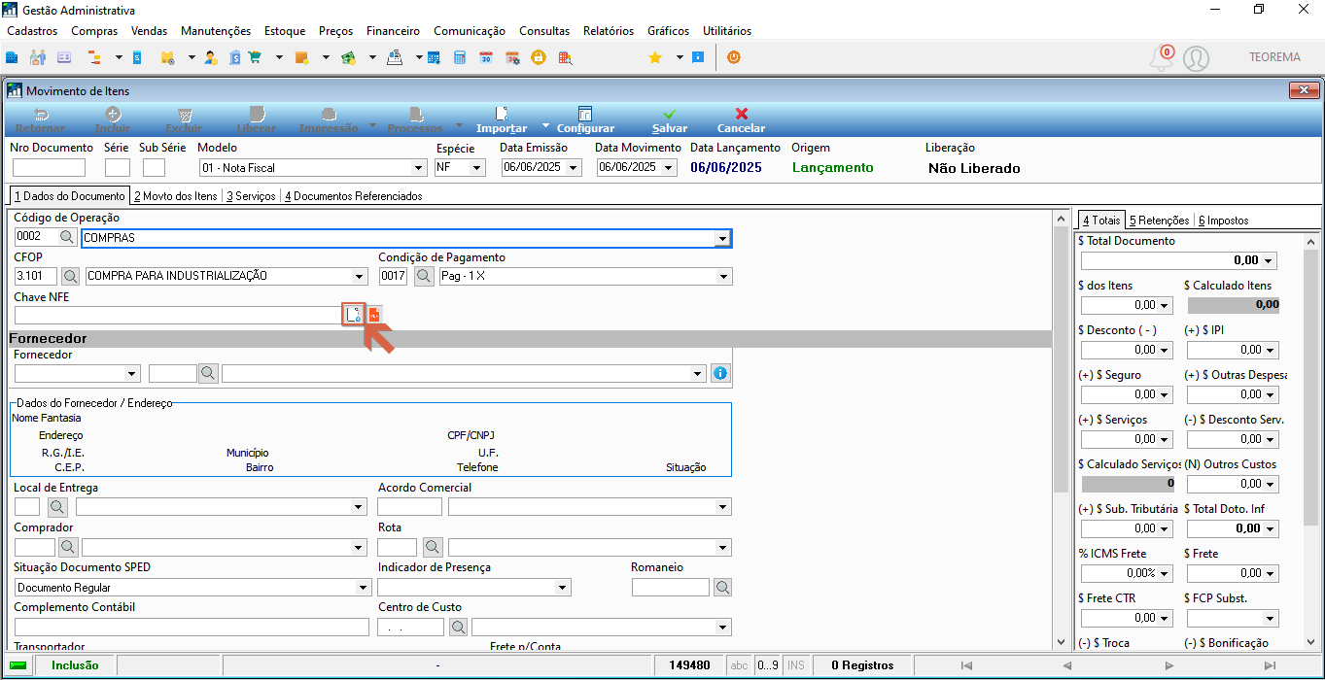Open the Data Movimento date picker

tap(669, 167)
